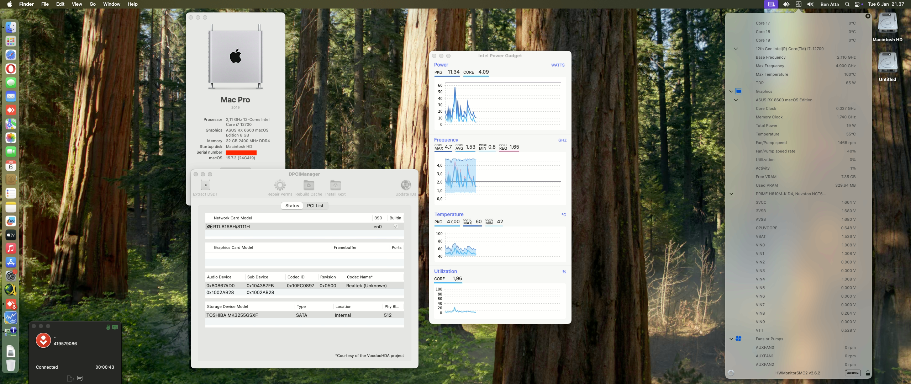This screenshot has height=384, width=911.
Task: Toggle the Builtin checkbox for RTL8168H/8111H
Action: [x=396, y=226]
